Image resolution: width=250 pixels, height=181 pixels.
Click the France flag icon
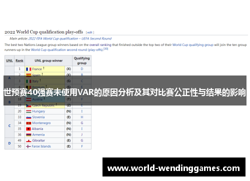pyautogui.click(x=28, y=69)
